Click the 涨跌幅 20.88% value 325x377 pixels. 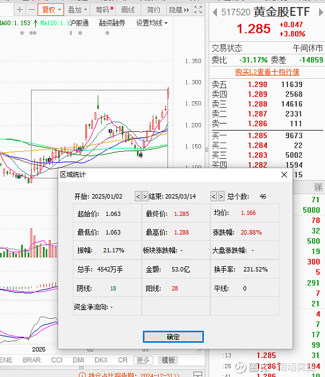coord(251,232)
